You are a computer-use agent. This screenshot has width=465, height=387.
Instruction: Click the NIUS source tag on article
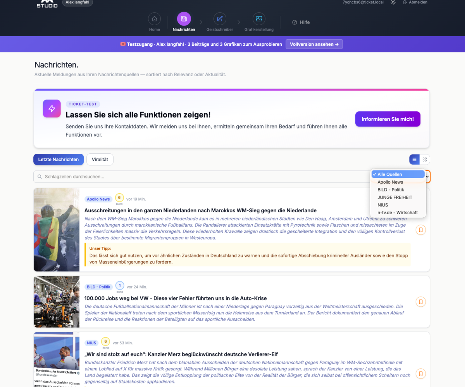click(91, 343)
